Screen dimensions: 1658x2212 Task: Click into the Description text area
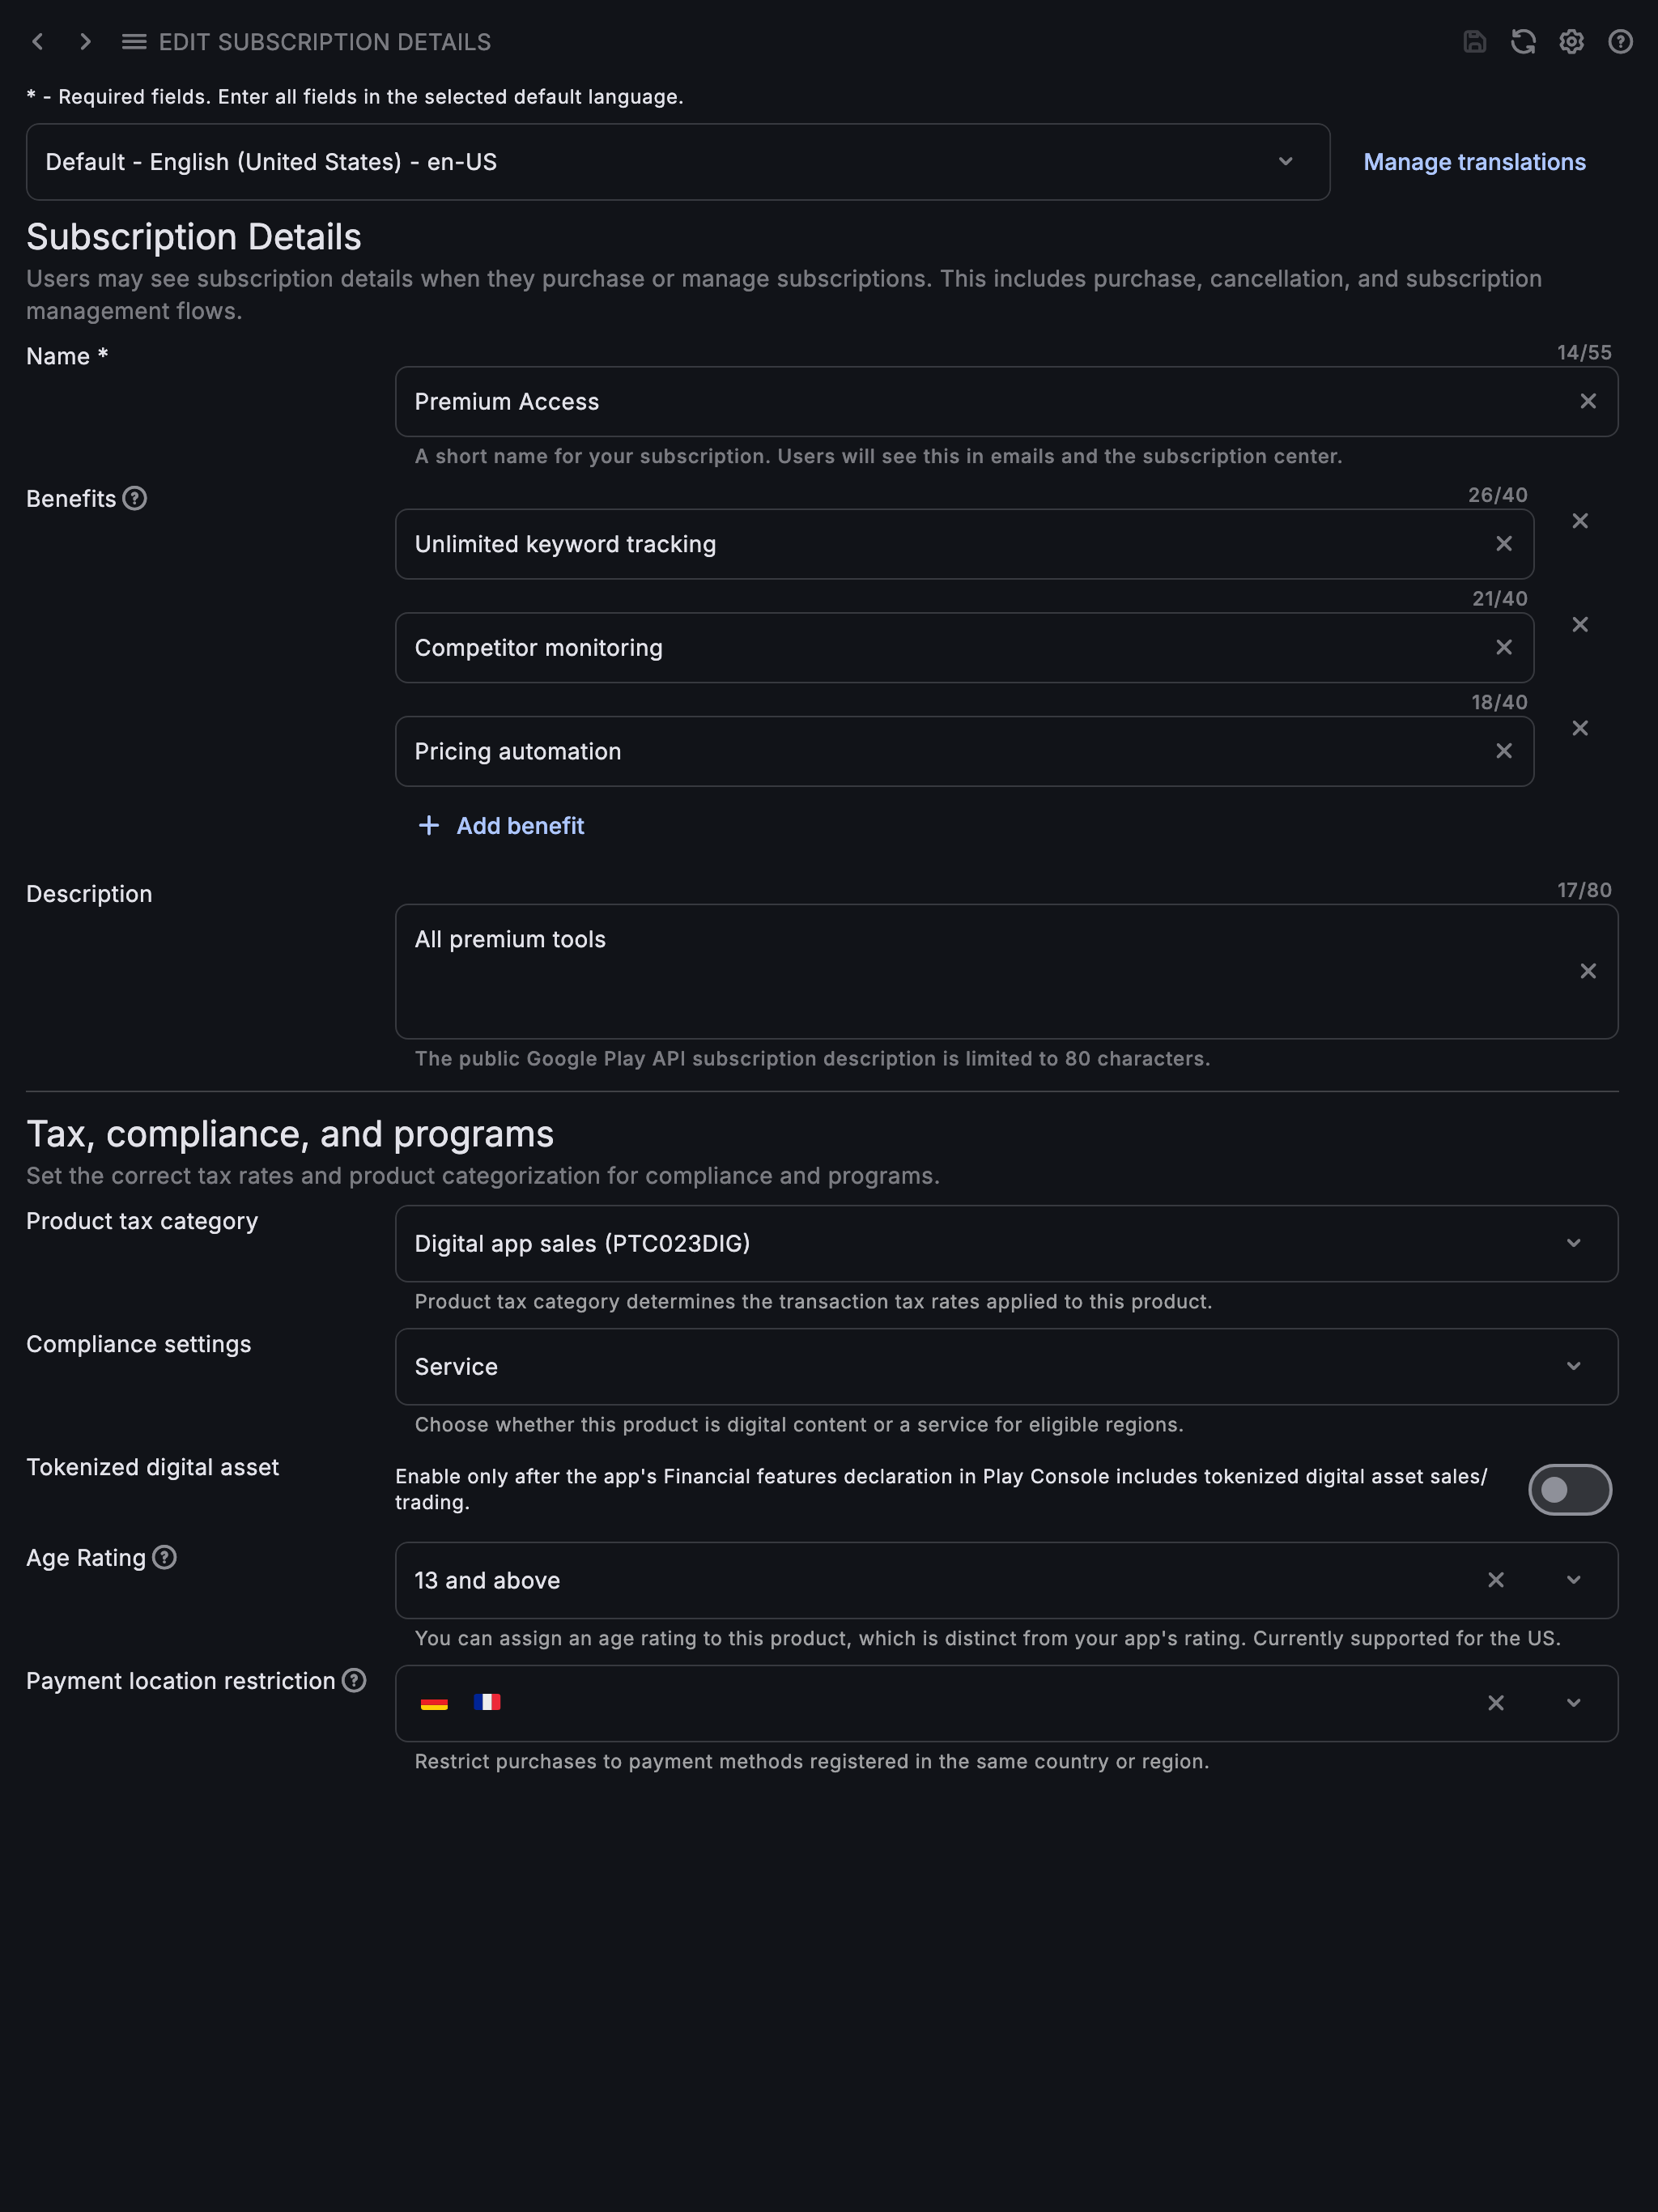point(1006,971)
